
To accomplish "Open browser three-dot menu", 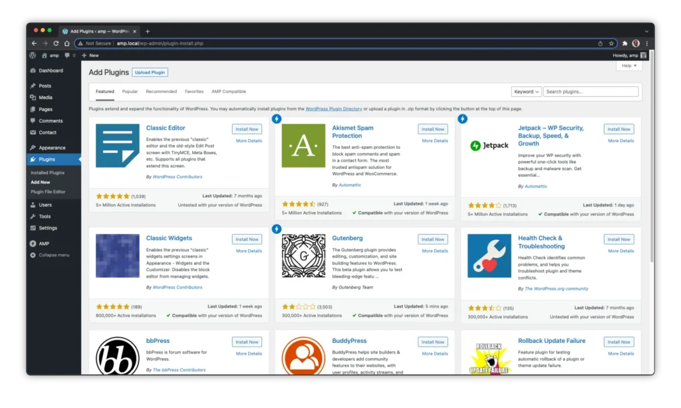I will pyautogui.click(x=646, y=43).
